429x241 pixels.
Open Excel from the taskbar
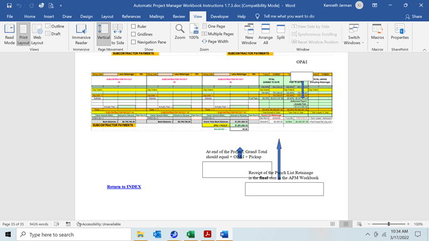click(190, 235)
